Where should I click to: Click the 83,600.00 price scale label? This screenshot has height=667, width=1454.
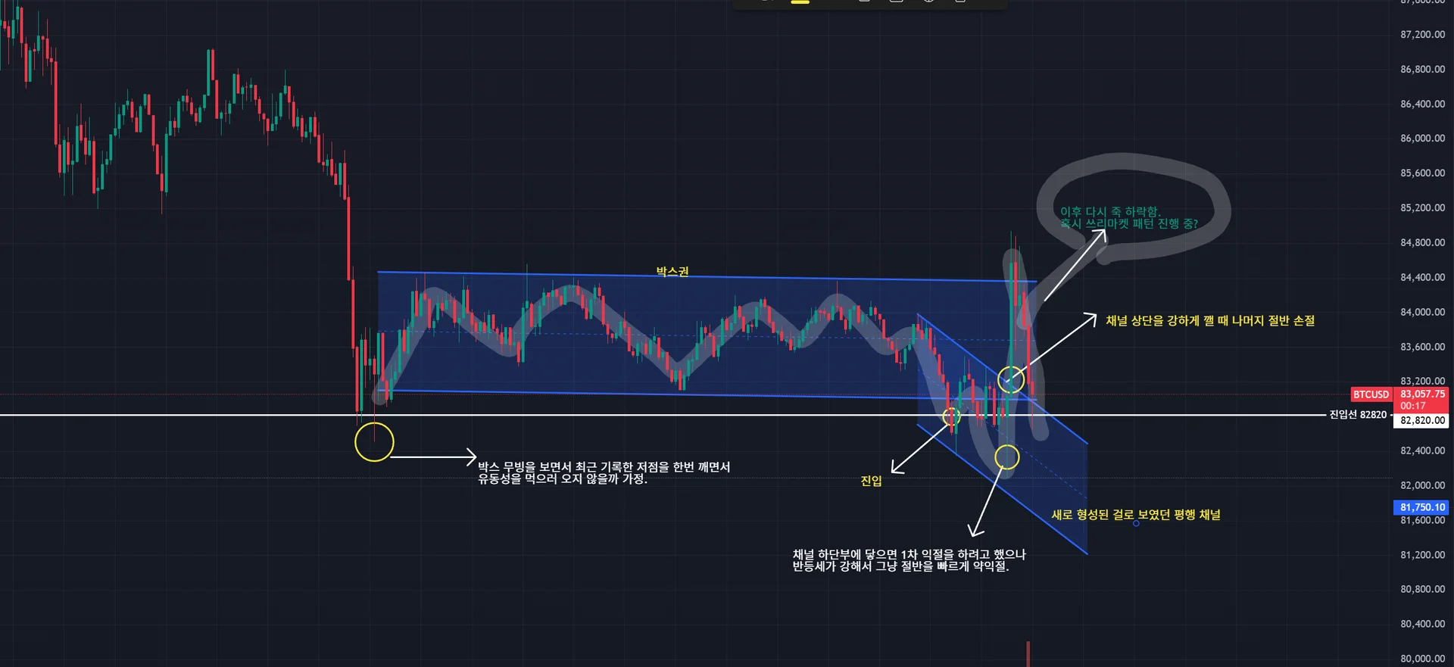tap(1422, 347)
